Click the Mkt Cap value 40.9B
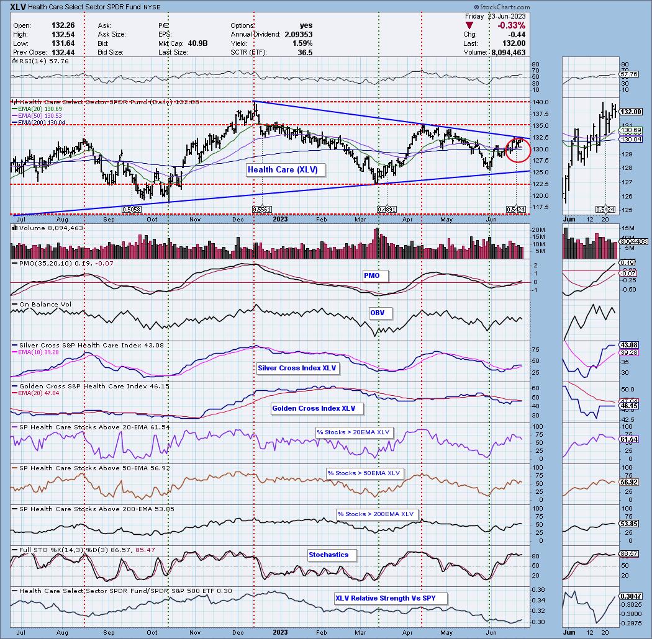This screenshot has width=652, height=639. [x=197, y=43]
